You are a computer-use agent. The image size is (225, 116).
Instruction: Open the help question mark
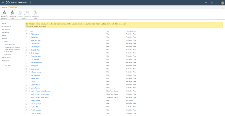click(x=217, y=3)
